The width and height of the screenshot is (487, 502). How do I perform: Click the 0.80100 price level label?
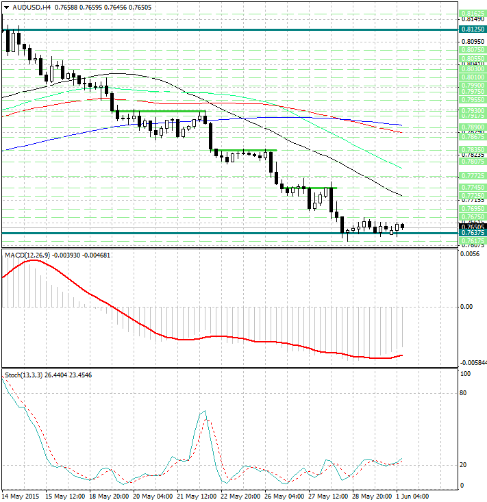click(x=473, y=77)
